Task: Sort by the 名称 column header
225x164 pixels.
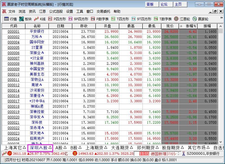Action: point(37,26)
